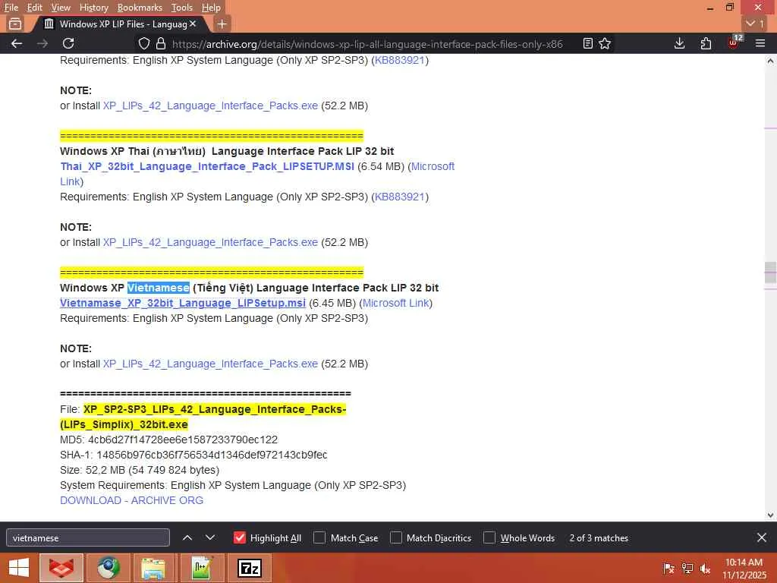The height and width of the screenshot is (583, 777).
Task: Close the find bar
Action: 762,537
